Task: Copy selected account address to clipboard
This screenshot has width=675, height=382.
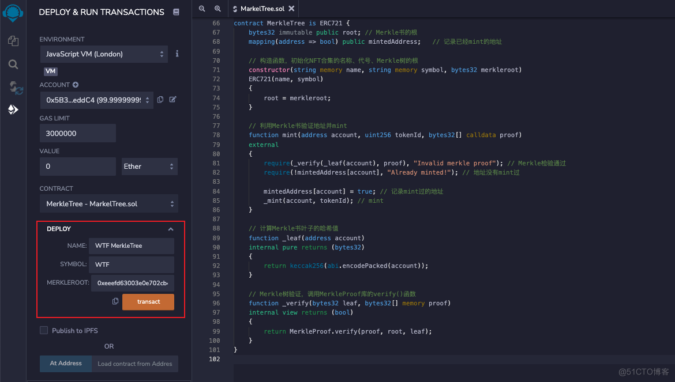Action: (160, 99)
